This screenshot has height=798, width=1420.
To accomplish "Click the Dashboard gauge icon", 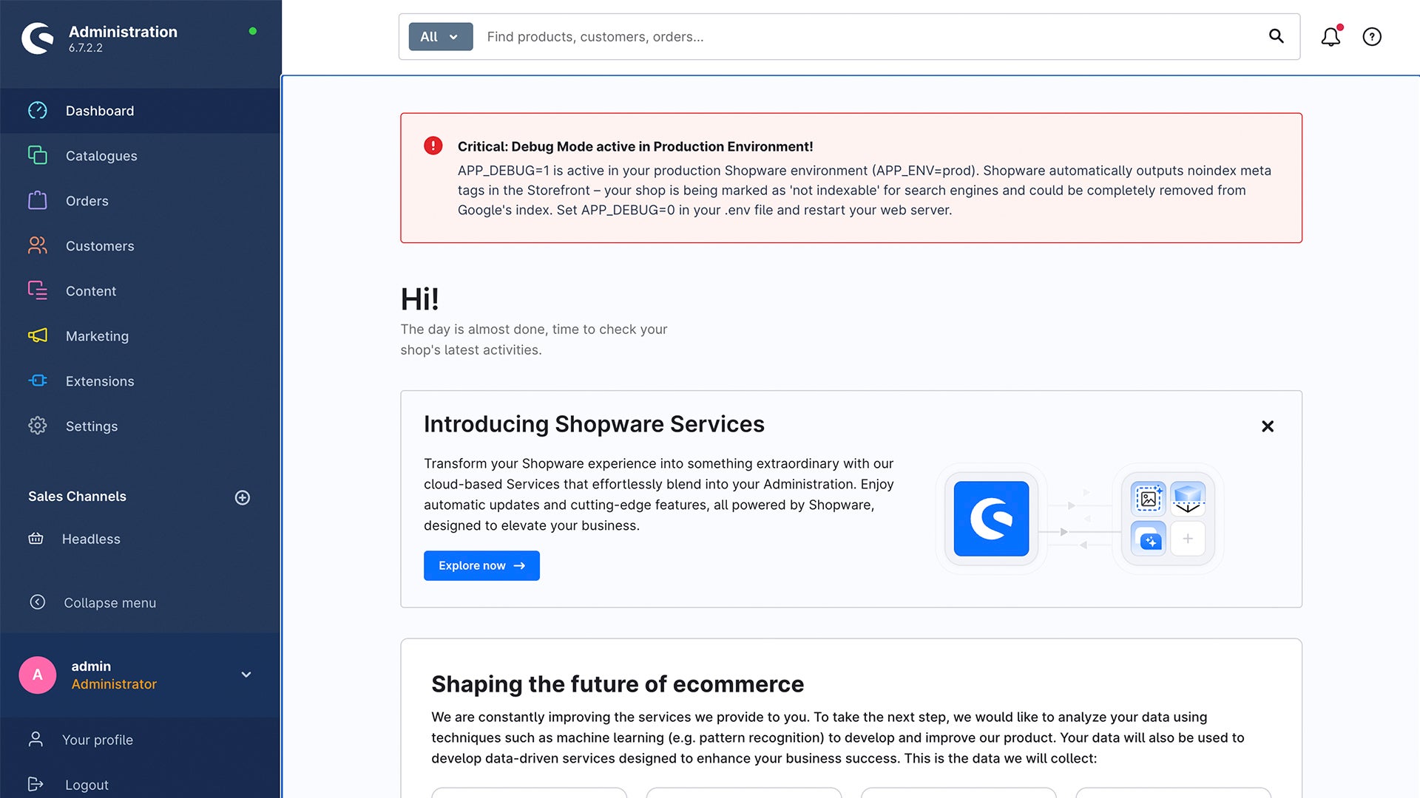I will click(38, 111).
